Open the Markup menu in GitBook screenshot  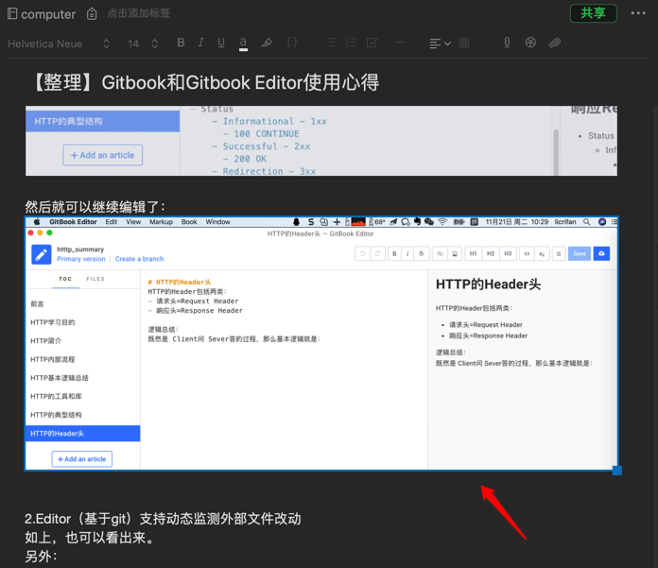click(161, 222)
